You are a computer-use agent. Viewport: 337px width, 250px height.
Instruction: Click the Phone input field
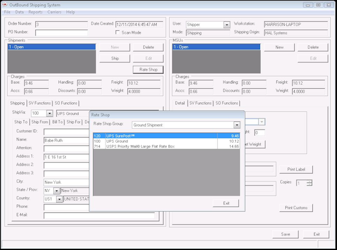tap(66, 207)
